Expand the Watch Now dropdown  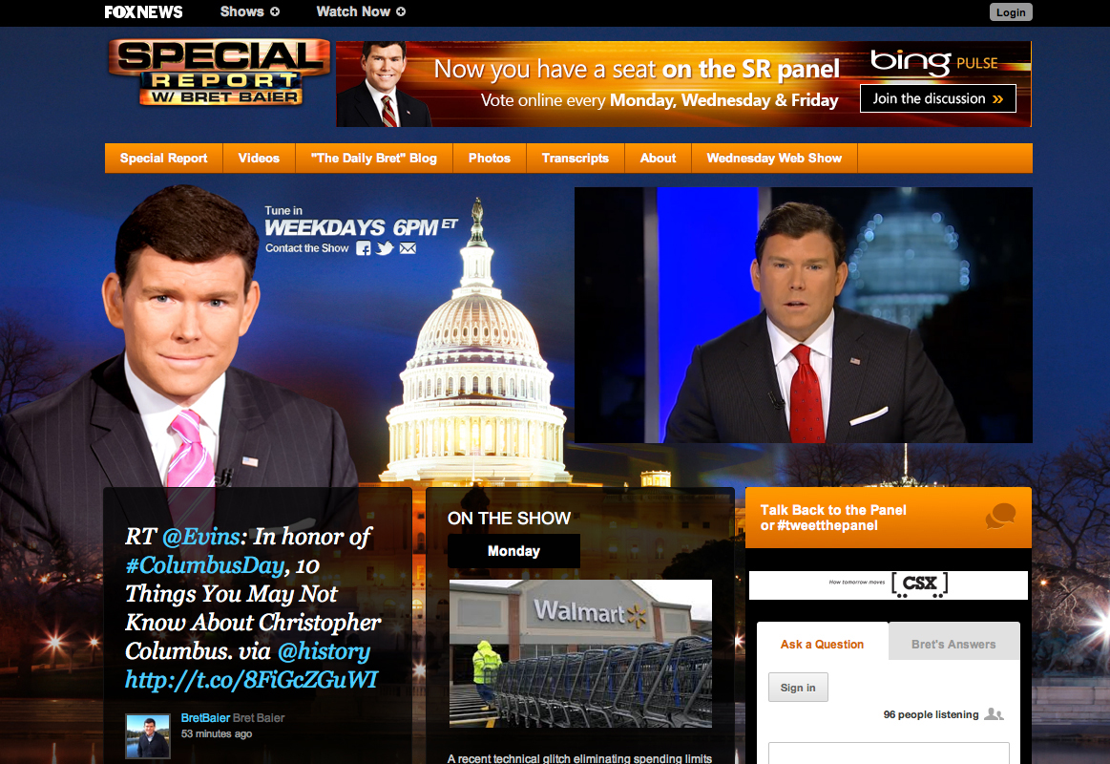pos(361,11)
